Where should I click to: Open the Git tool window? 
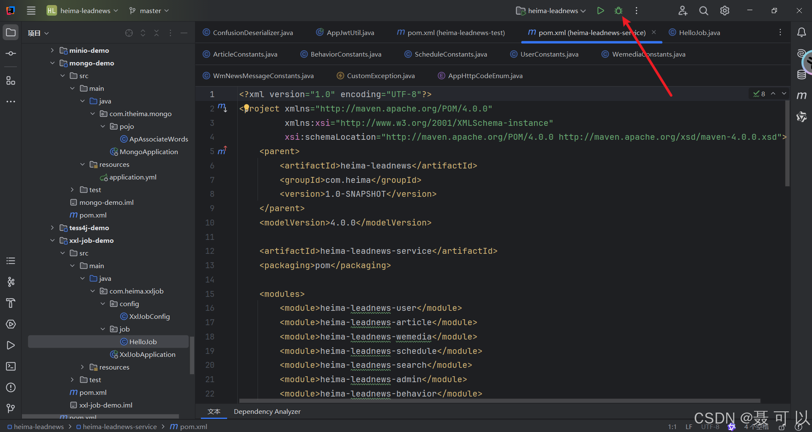click(x=11, y=408)
